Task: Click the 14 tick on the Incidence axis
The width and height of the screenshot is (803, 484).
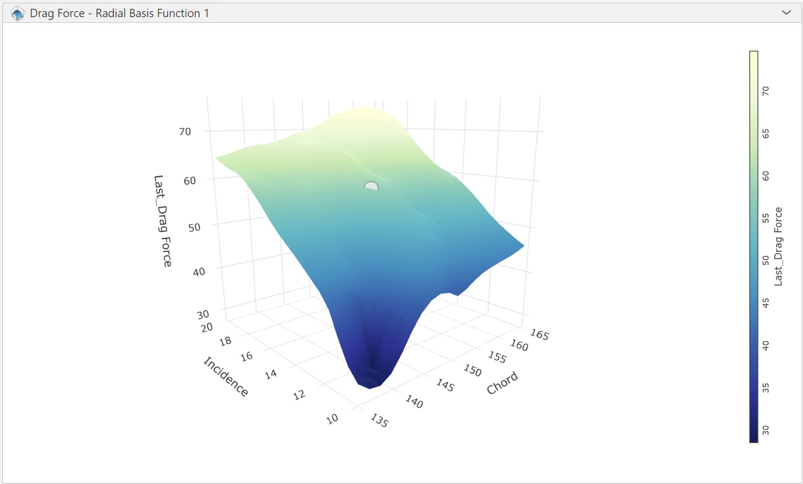Action: click(x=271, y=374)
